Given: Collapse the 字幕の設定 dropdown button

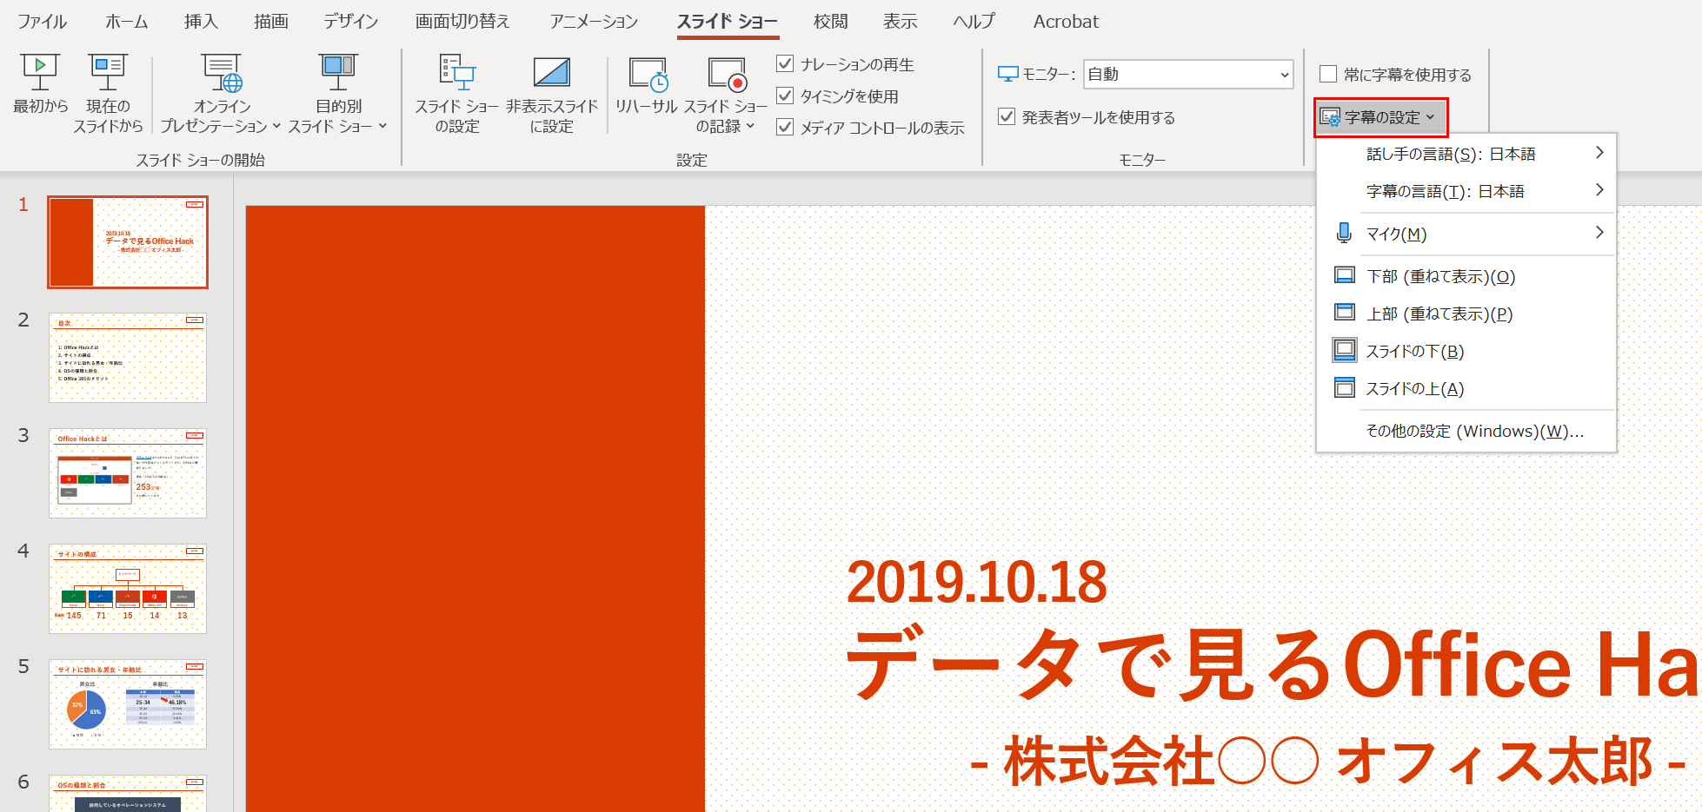Looking at the screenshot, I should click(1380, 117).
